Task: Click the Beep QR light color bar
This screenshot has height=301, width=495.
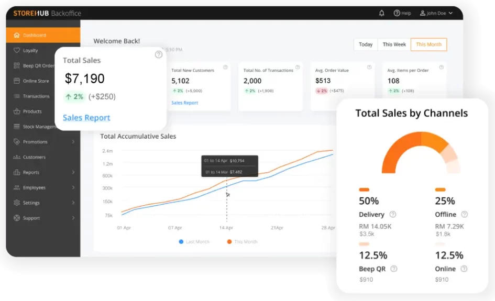Action: tap(364, 244)
